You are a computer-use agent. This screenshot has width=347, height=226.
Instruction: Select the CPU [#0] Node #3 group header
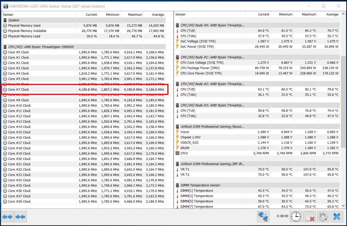pos(257,105)
